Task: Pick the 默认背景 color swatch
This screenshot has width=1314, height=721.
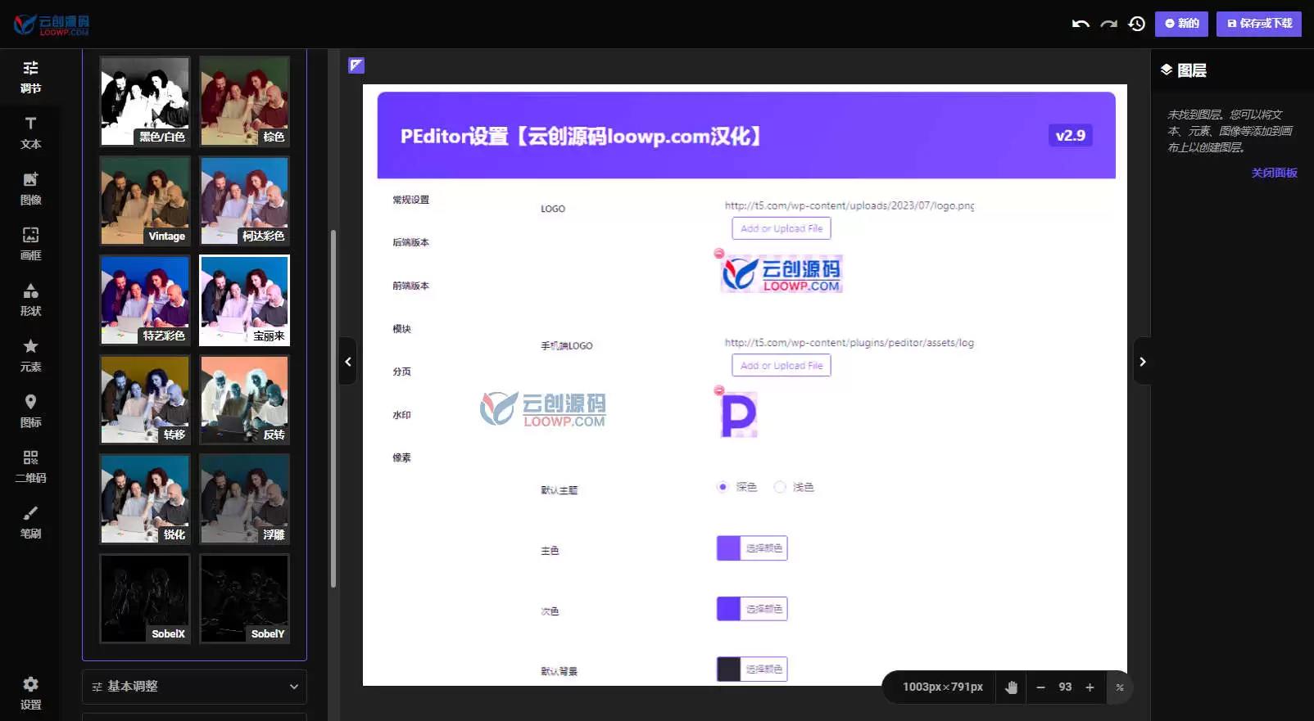Action: click(728, 669)
